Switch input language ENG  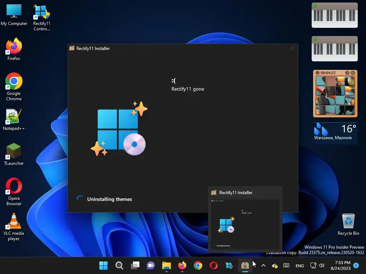click(300, 265)
